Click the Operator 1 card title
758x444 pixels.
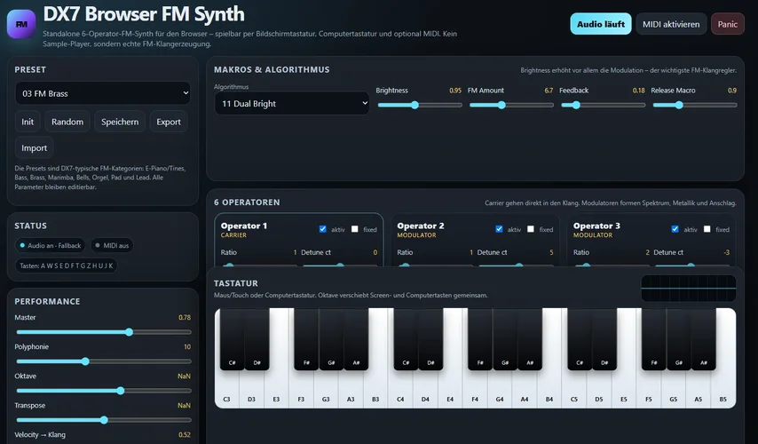pyautogui.click(x=243, y=226)
